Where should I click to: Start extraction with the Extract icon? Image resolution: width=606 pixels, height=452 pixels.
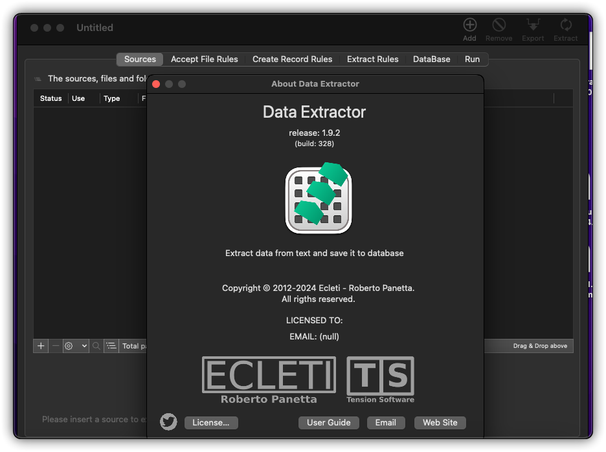[565, 25]
